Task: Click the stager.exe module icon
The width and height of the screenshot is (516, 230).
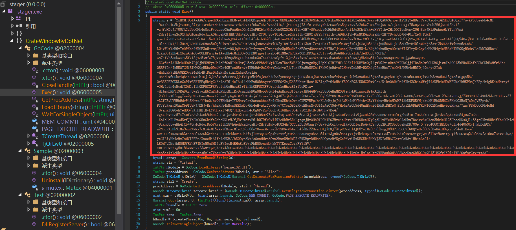Action: click(10, 11)
